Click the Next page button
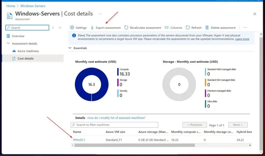This screenshot has width=265, height=156. point(238,125)
